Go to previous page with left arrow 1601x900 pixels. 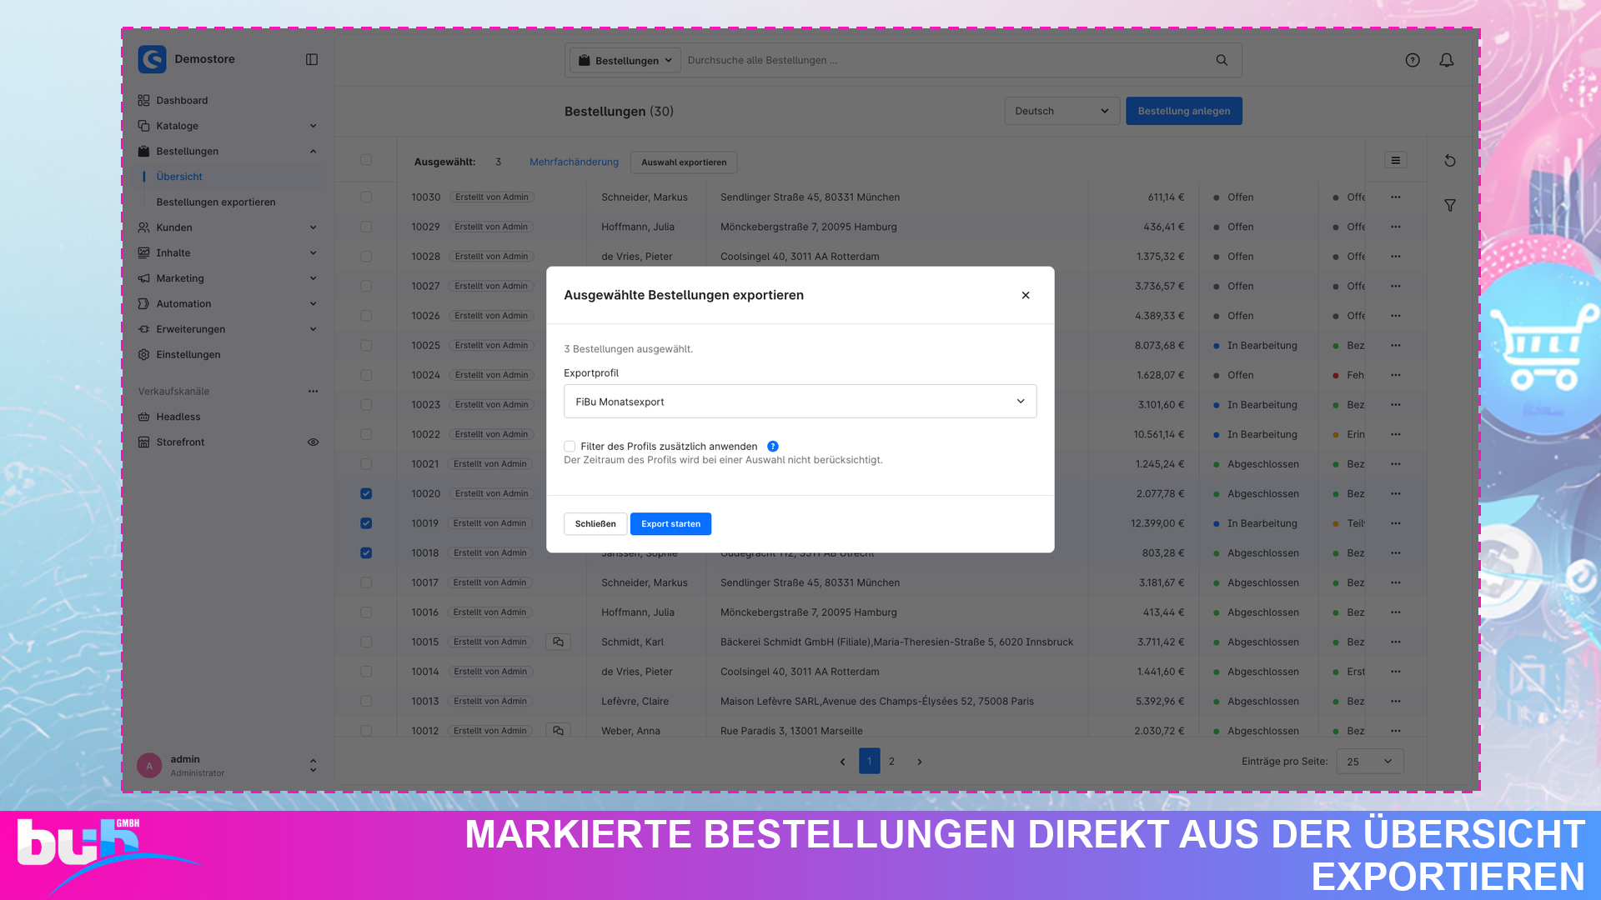click(x=842, y=762)
